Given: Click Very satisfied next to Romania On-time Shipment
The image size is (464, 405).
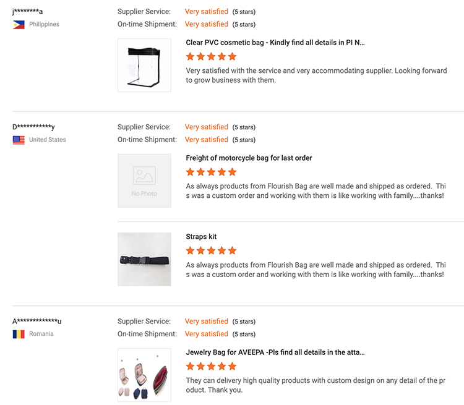Looking at the screenshot, I should [x=207, y=334].
